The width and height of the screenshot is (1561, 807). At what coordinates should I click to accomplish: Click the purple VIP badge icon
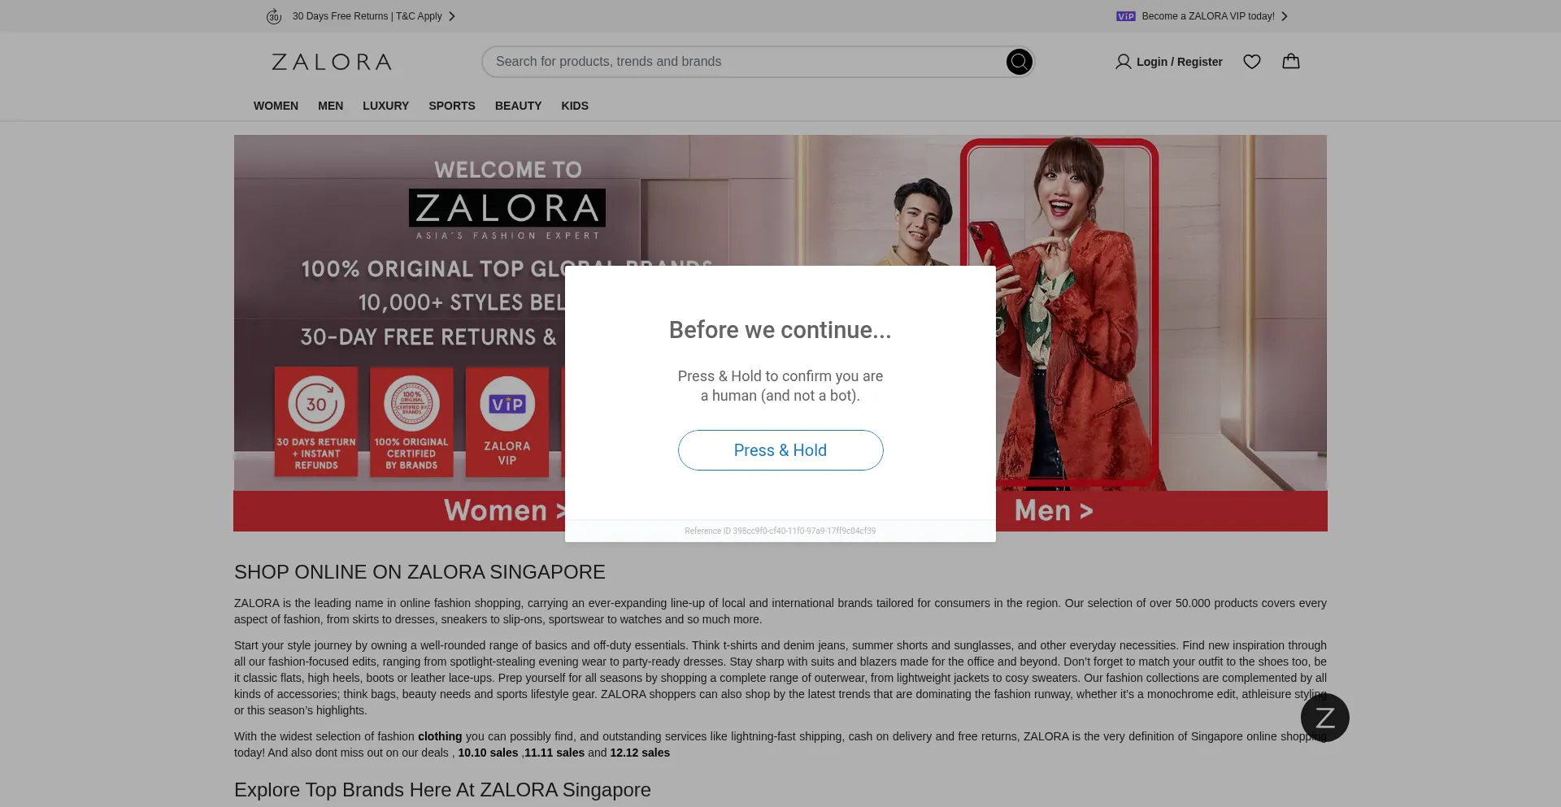click(x=1126, y=16)
